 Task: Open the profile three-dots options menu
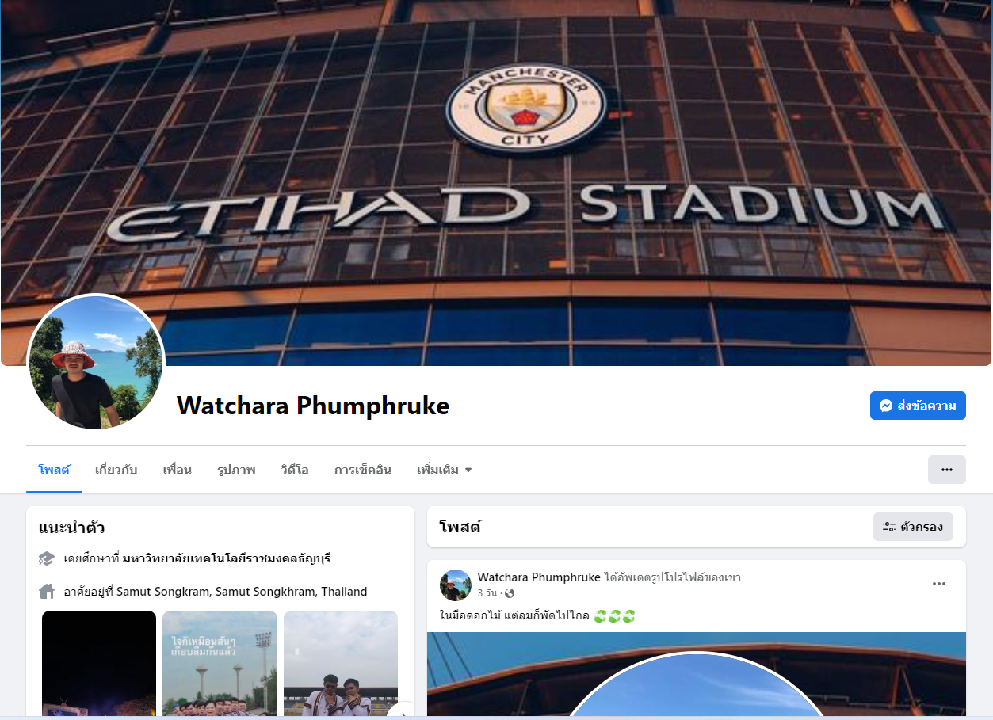[947, 470]
